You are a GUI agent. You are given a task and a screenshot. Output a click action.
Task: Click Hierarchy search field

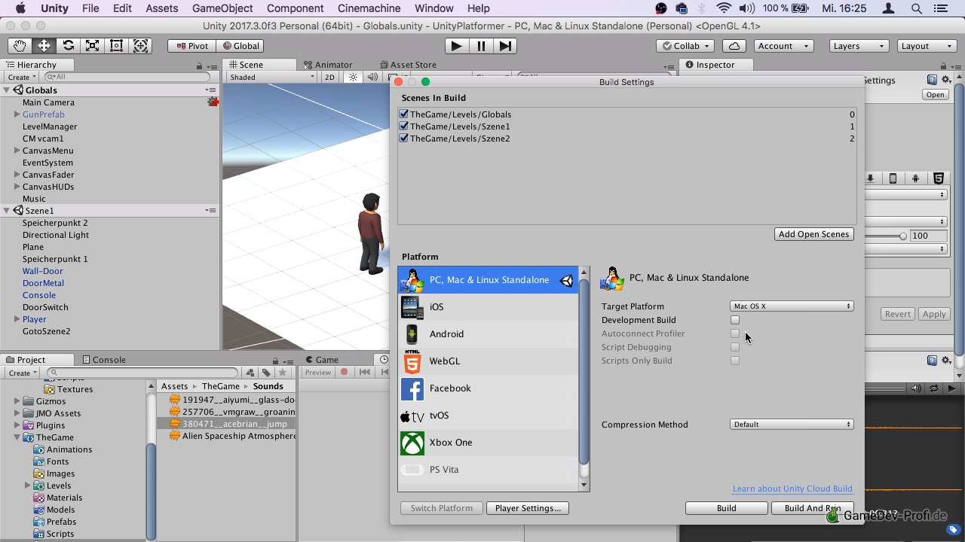tap(127, 77)
